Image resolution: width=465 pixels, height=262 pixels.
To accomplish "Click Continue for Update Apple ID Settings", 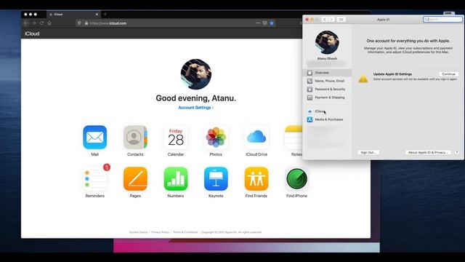I will [448, 74].
